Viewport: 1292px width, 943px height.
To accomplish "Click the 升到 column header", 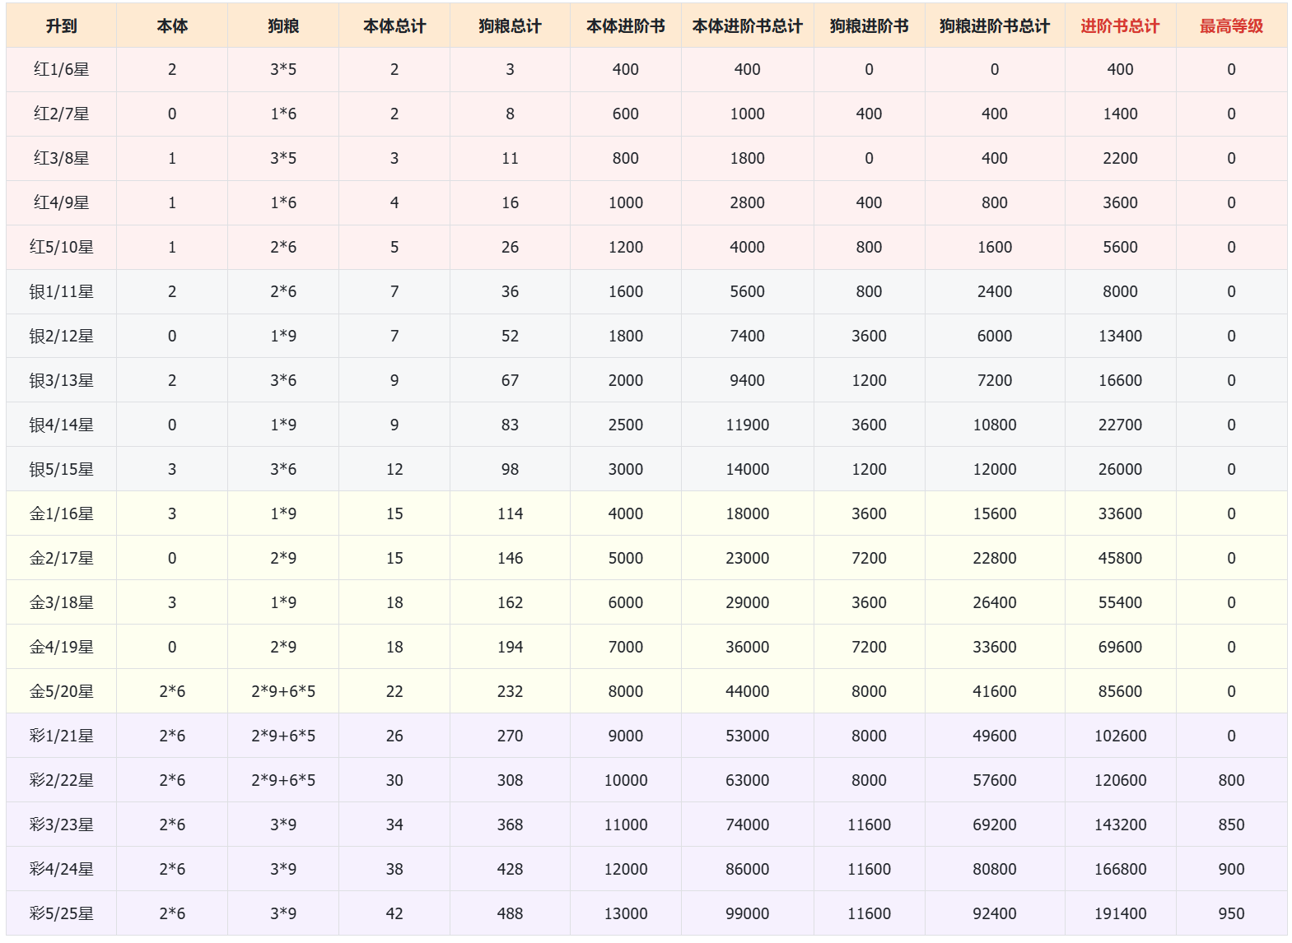I will 61,26.
